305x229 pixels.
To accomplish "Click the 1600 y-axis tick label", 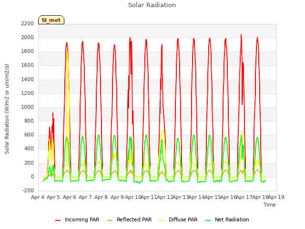I will point(28,65).
